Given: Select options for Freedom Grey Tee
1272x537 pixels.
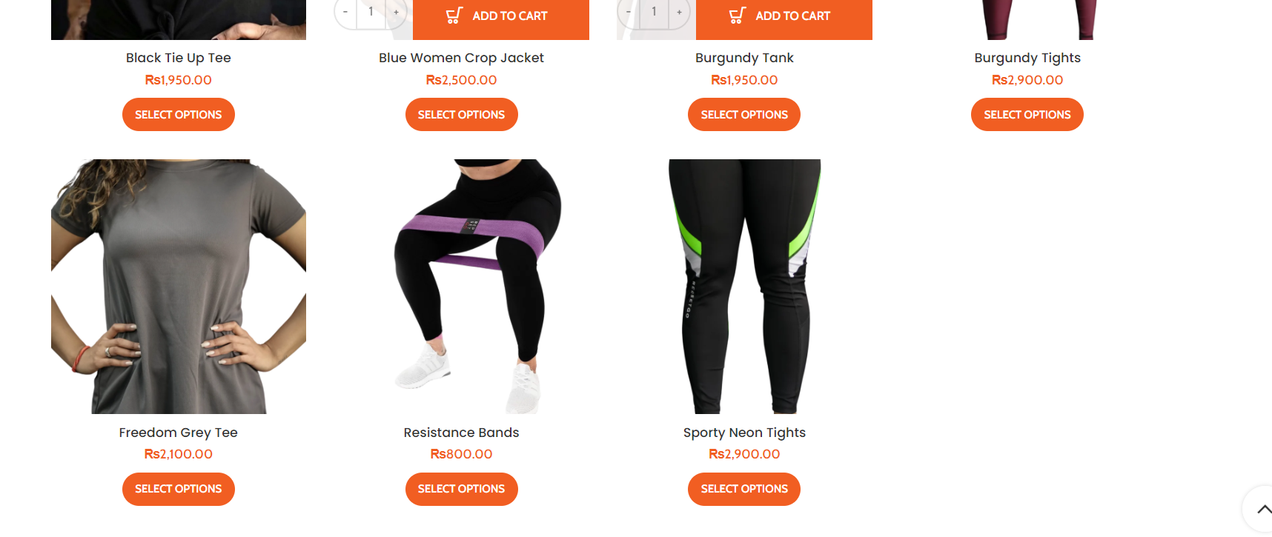Looking at the screenshot, I should [179, 489].
